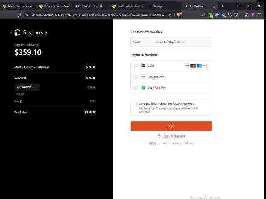This screenshot has width=266, height=199.
Task: Click the Subtotal $399.00 value
Action: [91, 78]
